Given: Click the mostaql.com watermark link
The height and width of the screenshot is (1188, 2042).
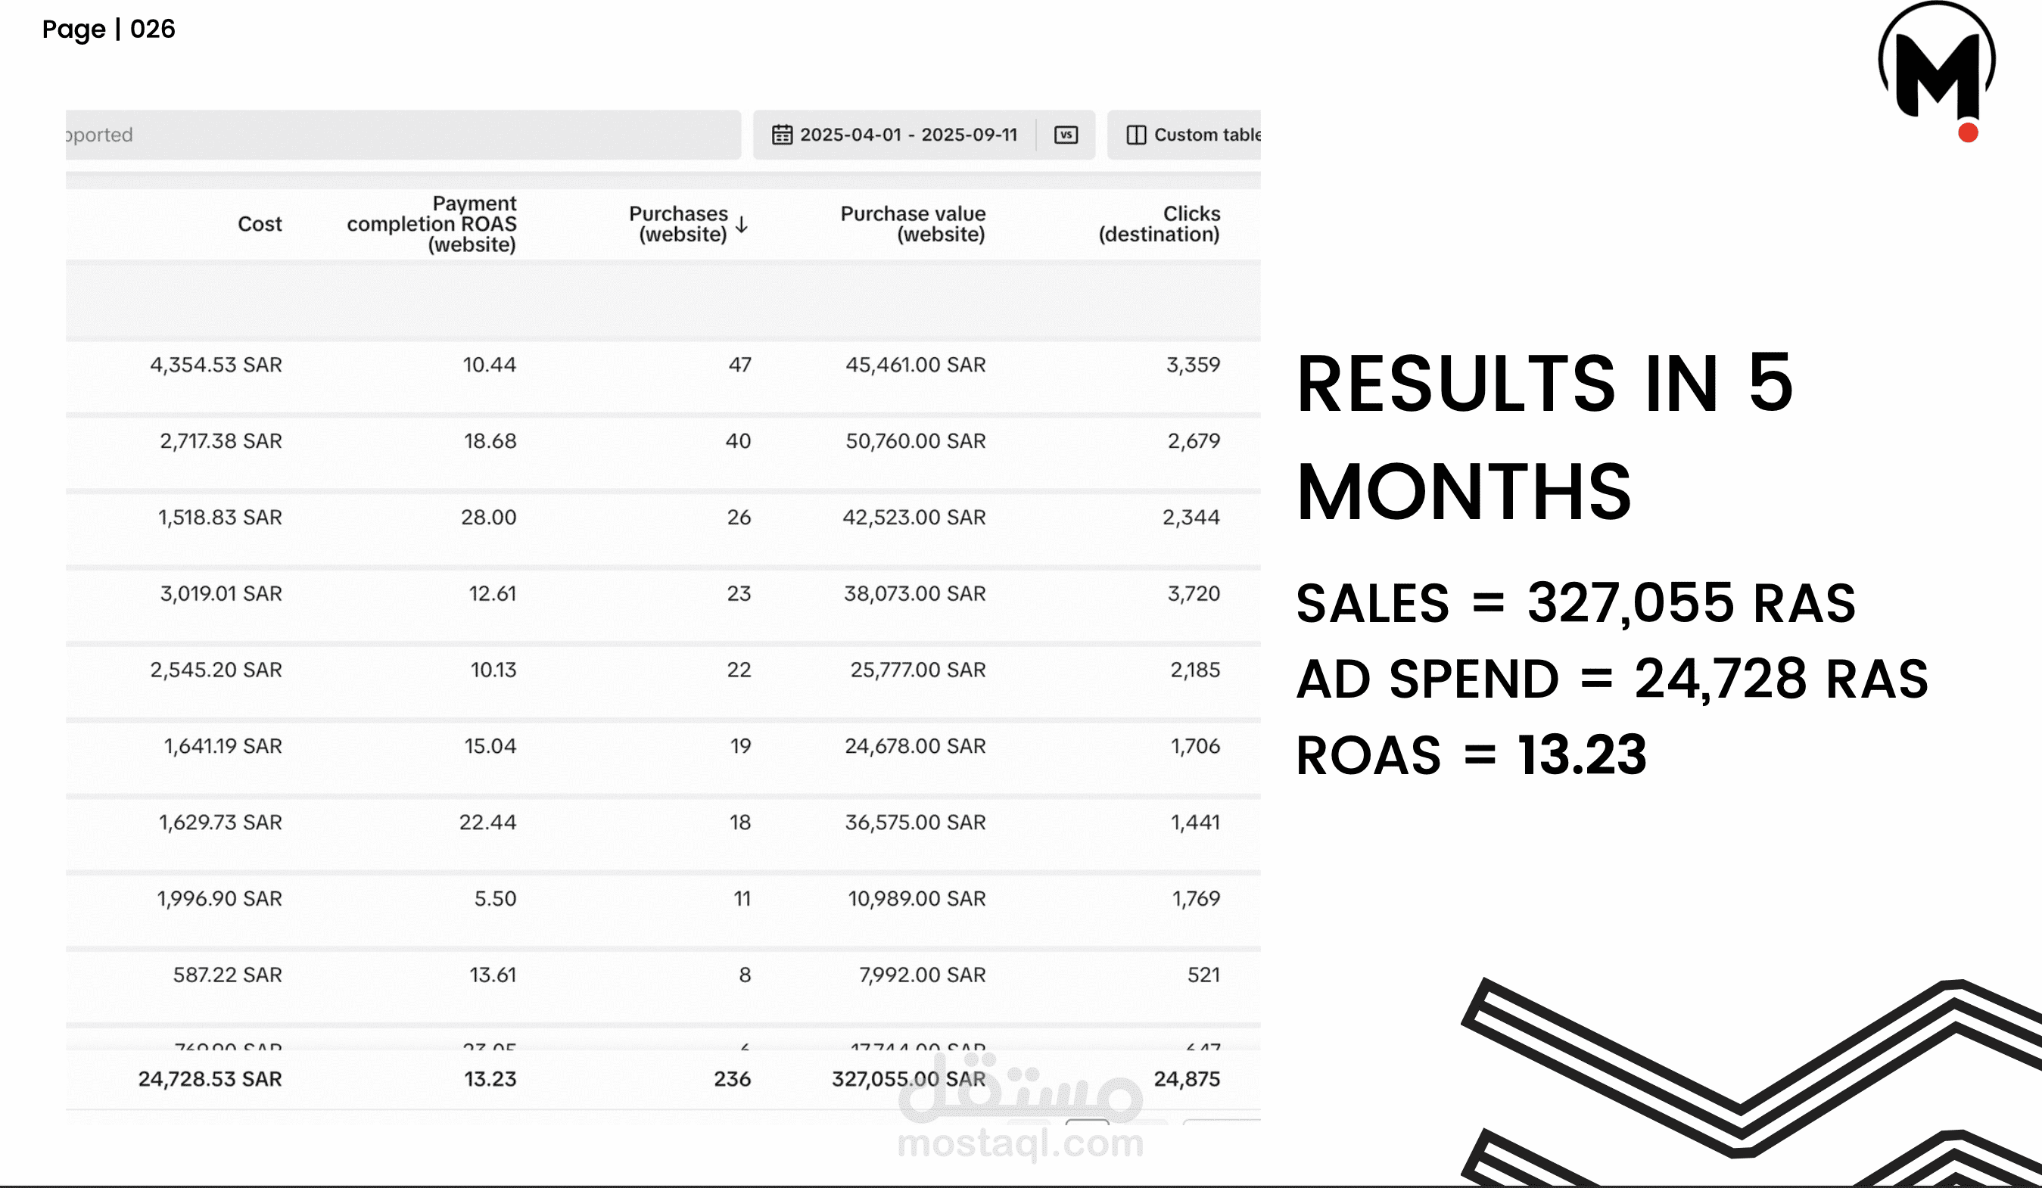Looking at the screenshot, I should point(1021,1143).
